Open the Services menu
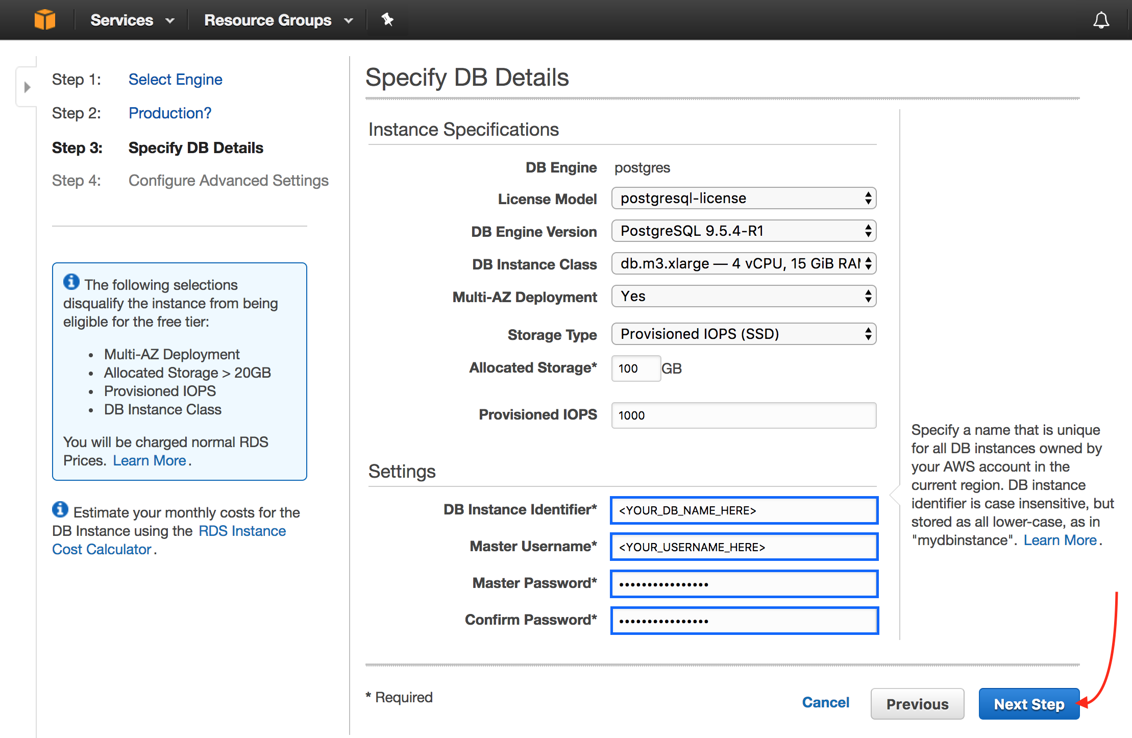Screen dimensions: 1132x738 click(132, 20)
